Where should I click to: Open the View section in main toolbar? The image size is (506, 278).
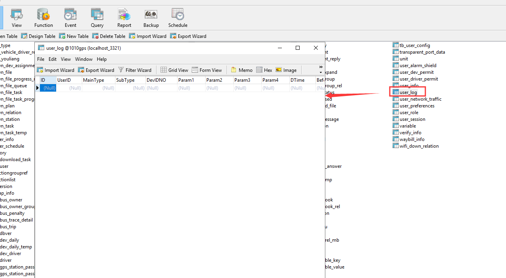(17, 18)
